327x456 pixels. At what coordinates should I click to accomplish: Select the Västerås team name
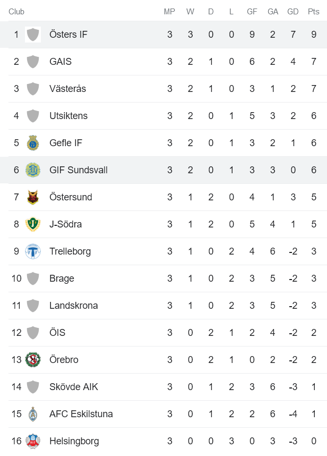[70, 88]
